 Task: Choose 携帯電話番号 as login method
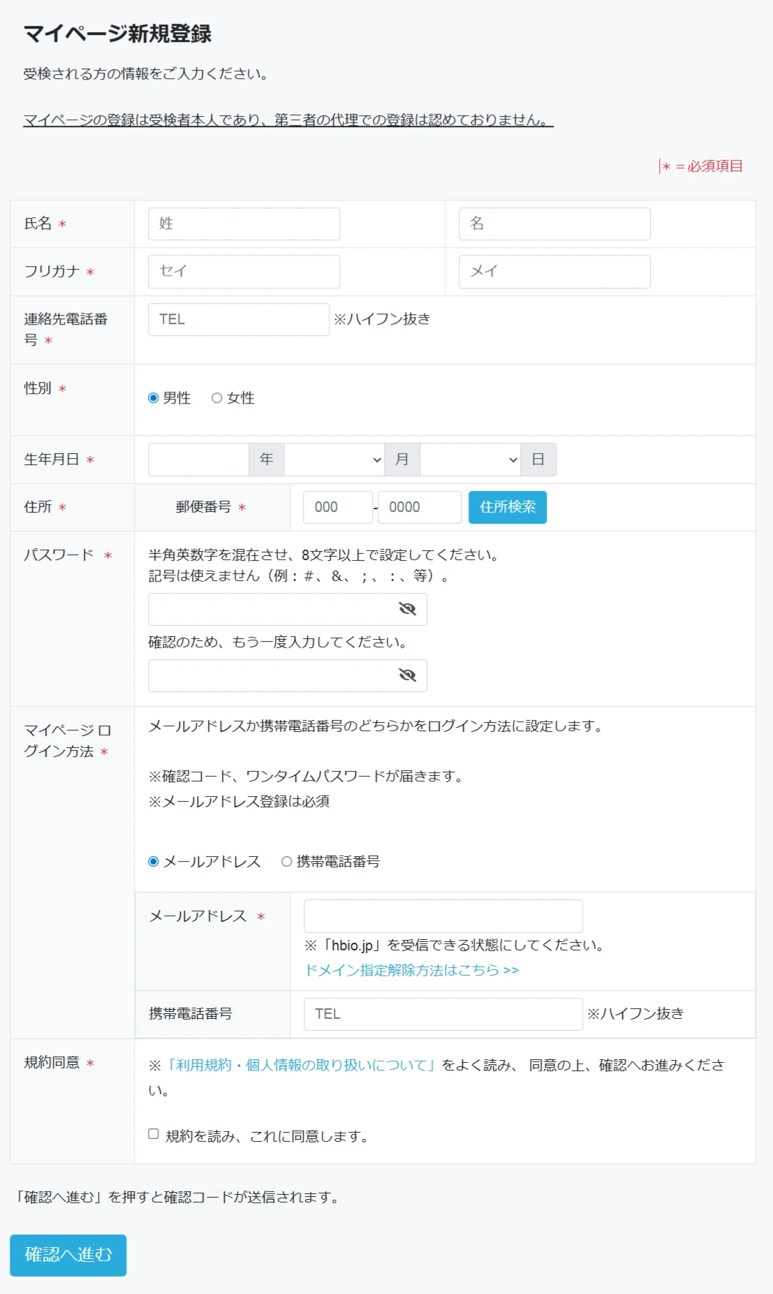click(286, 862)
